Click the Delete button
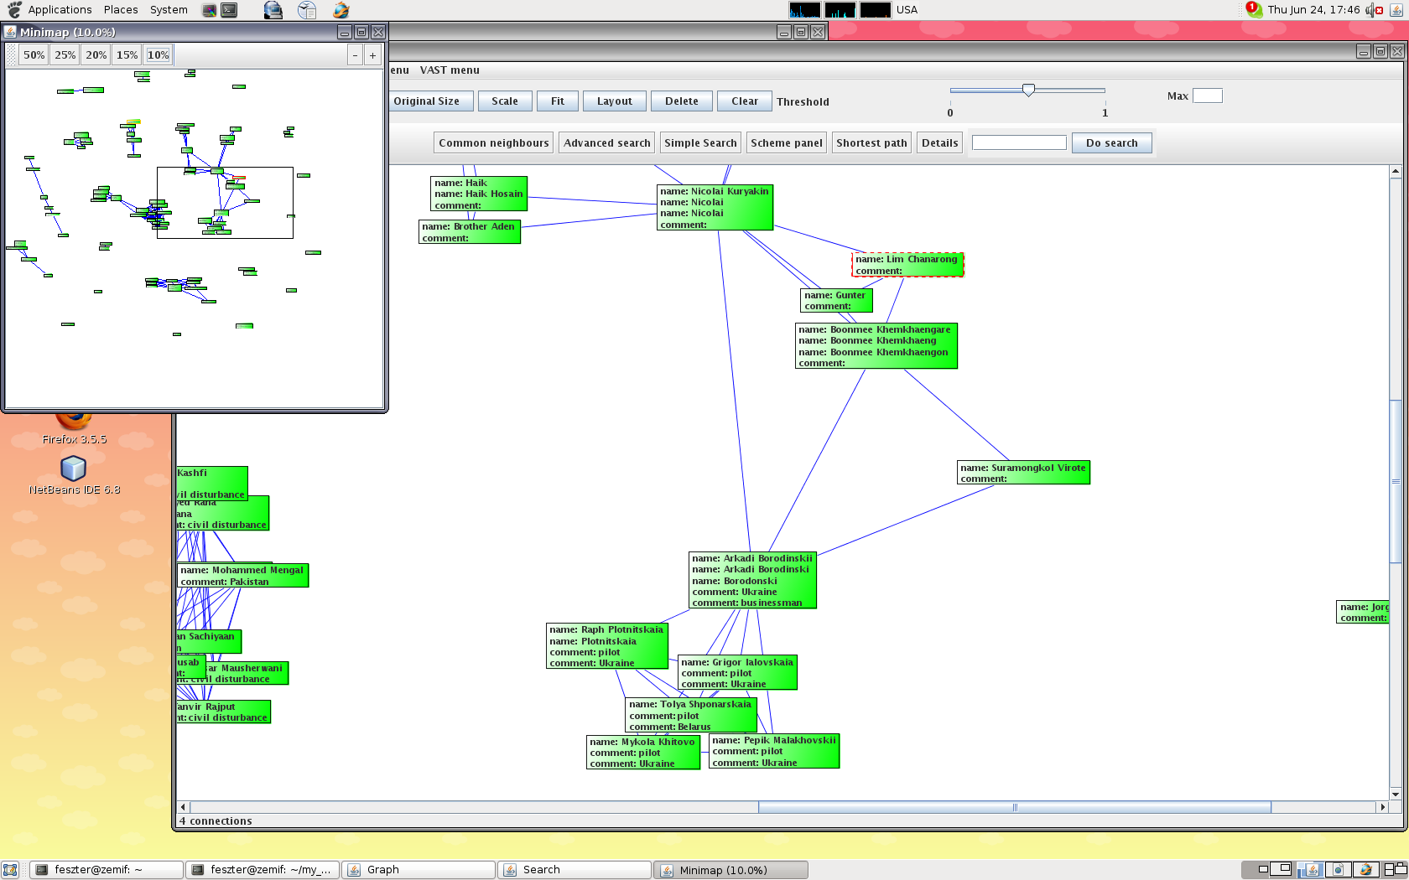The width and height of the screenshot is (1409, 880). (x=682, y=101)
